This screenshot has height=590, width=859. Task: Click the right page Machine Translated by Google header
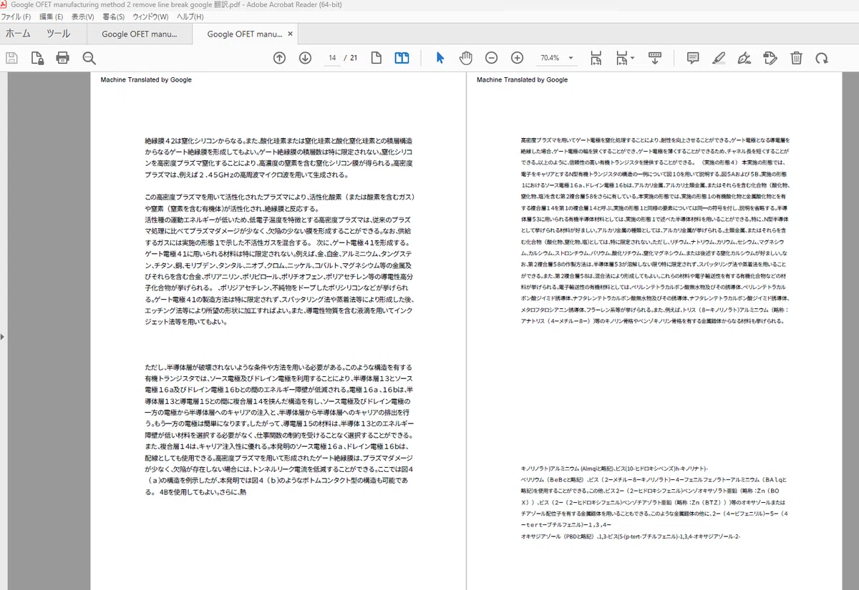pos(523,80)
